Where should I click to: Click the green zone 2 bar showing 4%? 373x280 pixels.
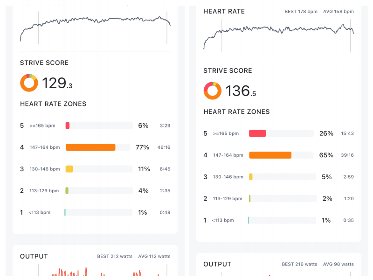pos(67,190)
